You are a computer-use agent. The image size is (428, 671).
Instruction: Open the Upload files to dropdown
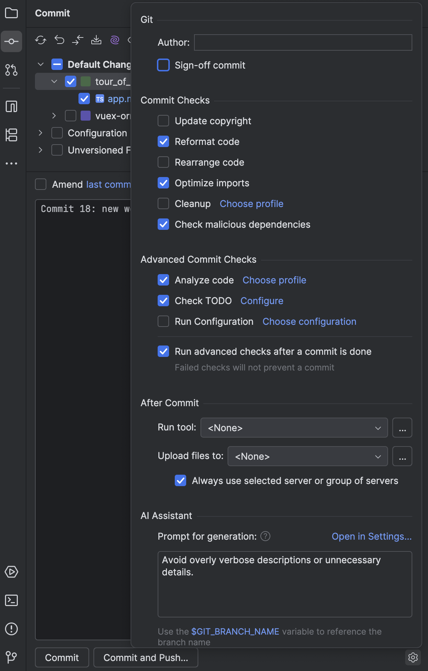point(308,456)
